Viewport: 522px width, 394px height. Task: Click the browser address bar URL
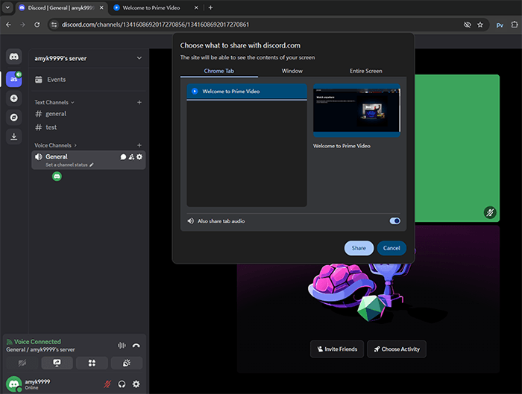tap(155, 25)
